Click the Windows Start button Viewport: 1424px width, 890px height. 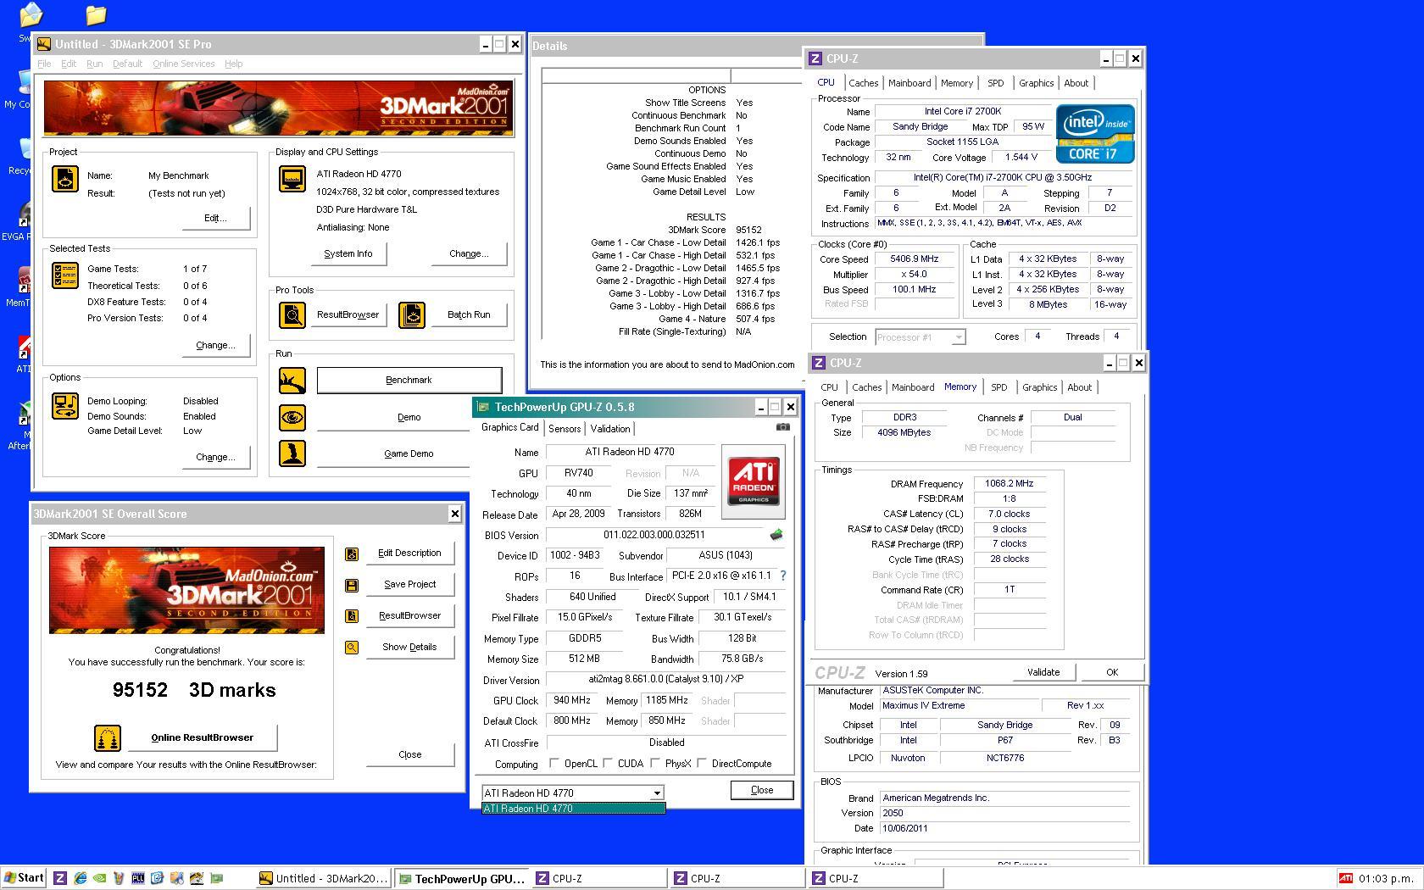point(24,878)
